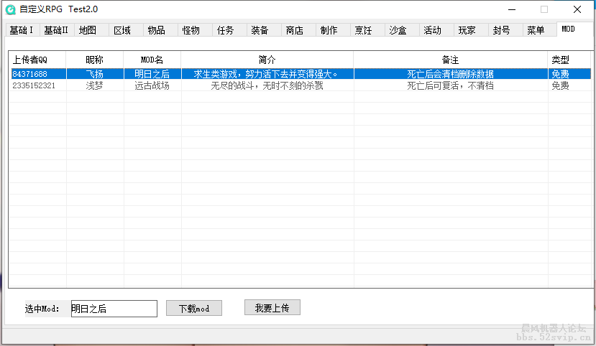
Task: Focus the 选中Mod input field
Action: point(114,309)
